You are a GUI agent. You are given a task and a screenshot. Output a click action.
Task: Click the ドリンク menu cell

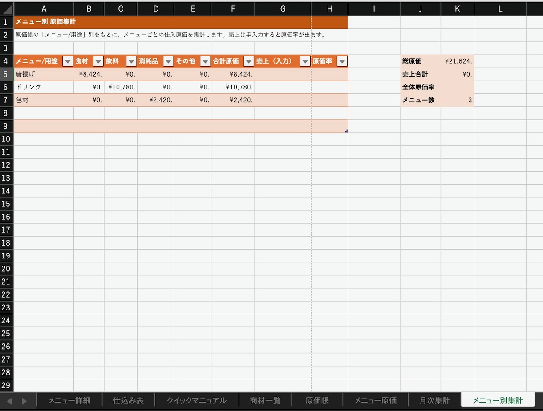click(x=44, y=87)
